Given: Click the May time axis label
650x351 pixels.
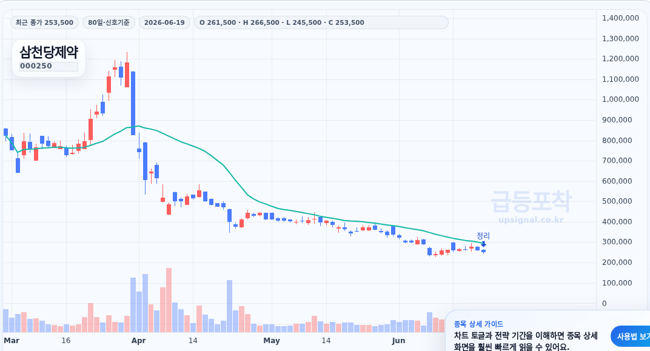Looking at the screenshot, I should point(272,341).
